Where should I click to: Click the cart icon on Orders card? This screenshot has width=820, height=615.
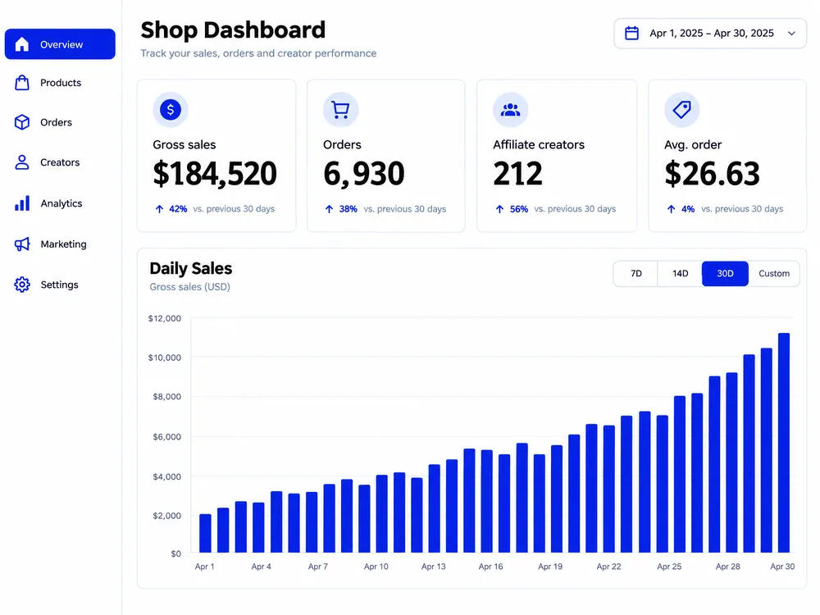pos(340,110)
